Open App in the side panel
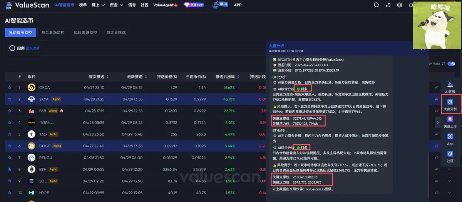This screenshot has height=202, width=462. point(450,139)
